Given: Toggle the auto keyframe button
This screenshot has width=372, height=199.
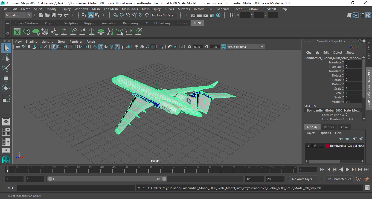Looking at the screenshot, I should pyautogui.click(x=358, y=179).
